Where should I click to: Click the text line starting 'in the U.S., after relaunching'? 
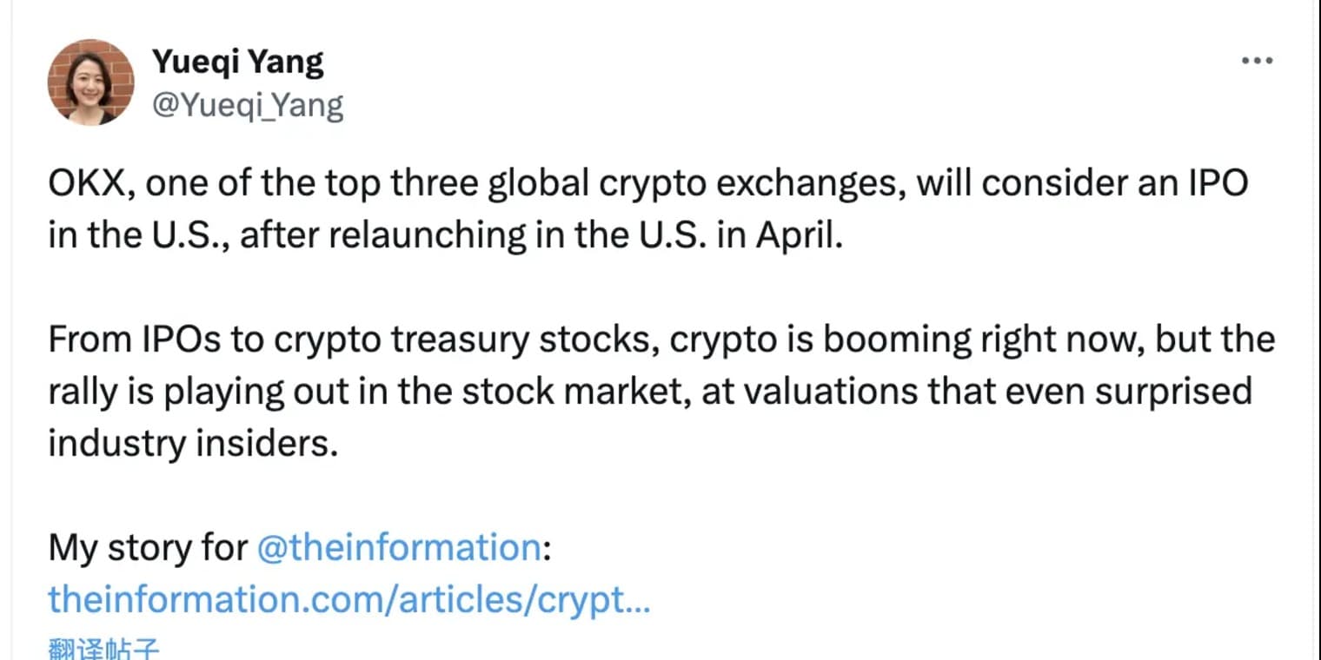[446, 236]
